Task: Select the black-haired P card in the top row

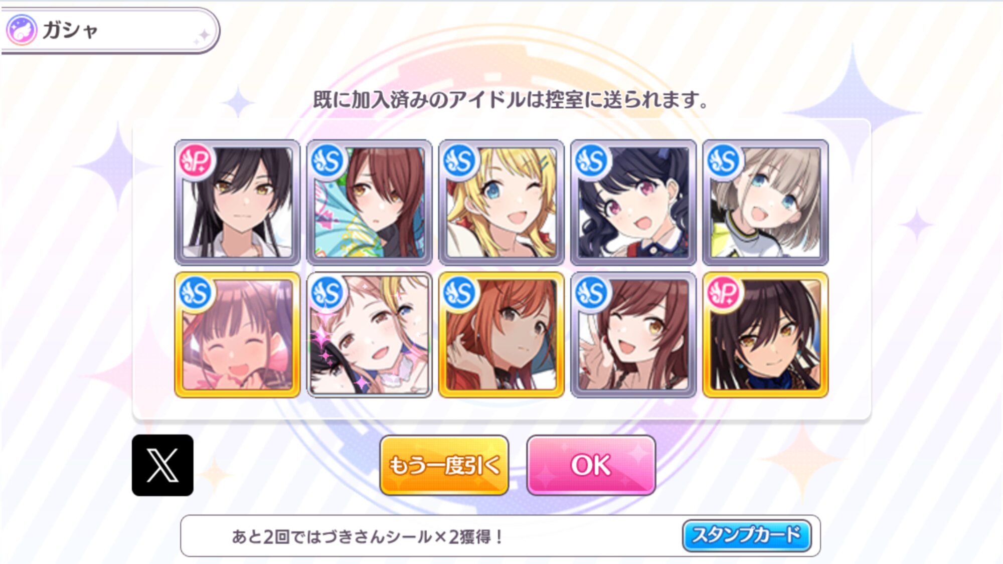Action: 237,203
